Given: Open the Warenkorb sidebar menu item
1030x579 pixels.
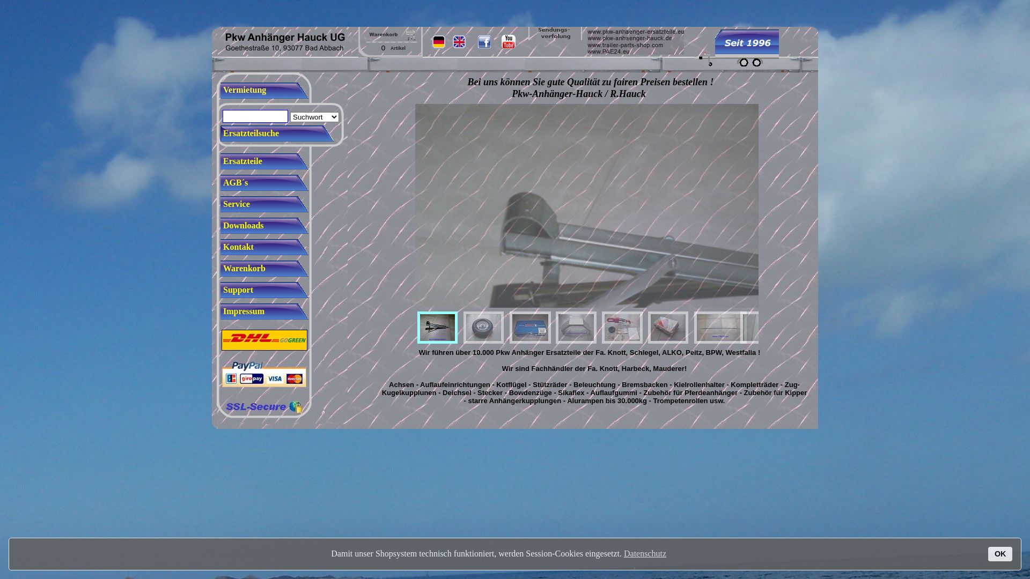Looking at the screenshot, I should 264,269.
